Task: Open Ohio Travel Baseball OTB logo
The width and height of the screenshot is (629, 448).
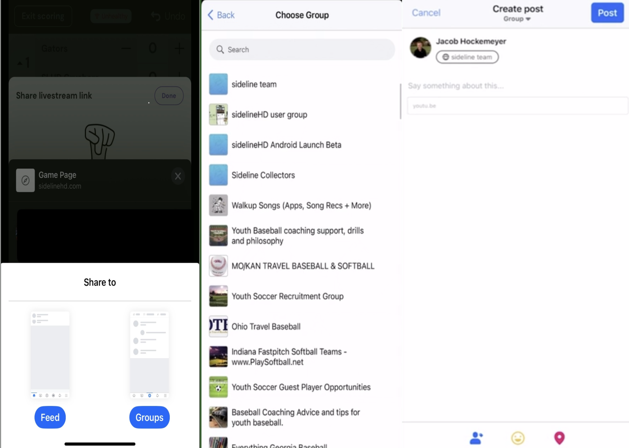Action: pos(218,326)
